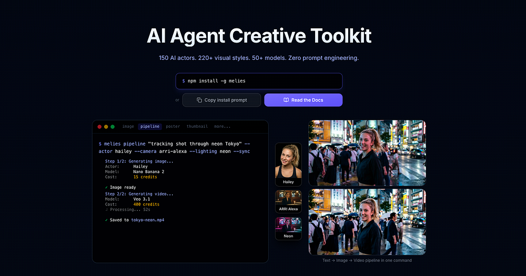
Task: Click the Nano Banana 2 model value
Action: 149,172
